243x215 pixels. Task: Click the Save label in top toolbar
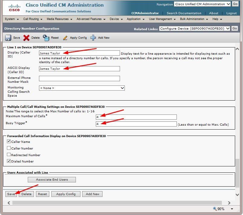[x=17, y=38]
